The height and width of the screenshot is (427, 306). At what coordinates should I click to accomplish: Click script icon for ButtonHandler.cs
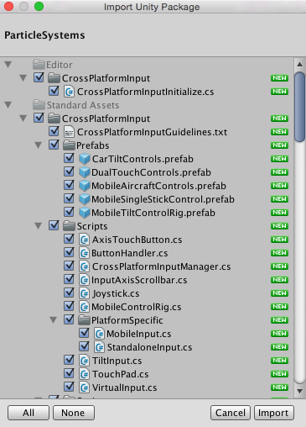(84, 253)
